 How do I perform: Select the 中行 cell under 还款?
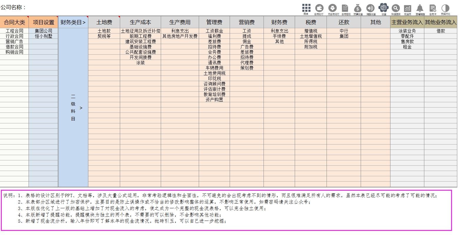coord(344,31)
